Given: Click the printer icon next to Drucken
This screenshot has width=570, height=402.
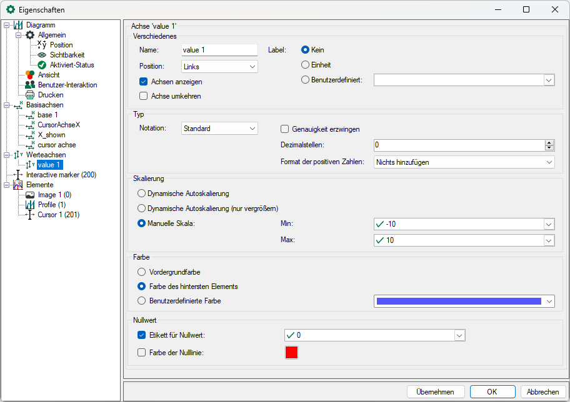Looking at the screenshot, I should pos(30,95).
